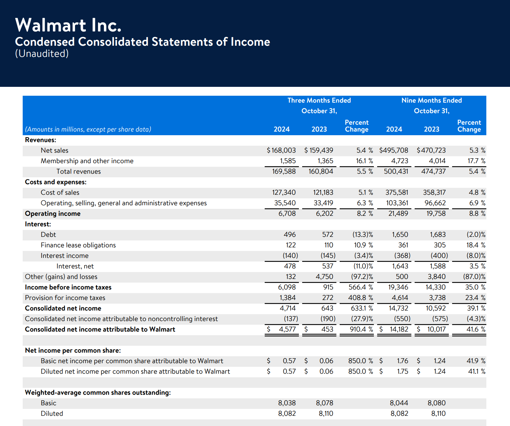Click the 'Interest:' section label
The width and height of the screenshot is (510, 426).
pyautogui.click(x=38, y=224)
